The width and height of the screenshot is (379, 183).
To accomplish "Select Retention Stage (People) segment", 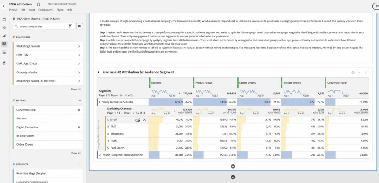I will point(48,173).
